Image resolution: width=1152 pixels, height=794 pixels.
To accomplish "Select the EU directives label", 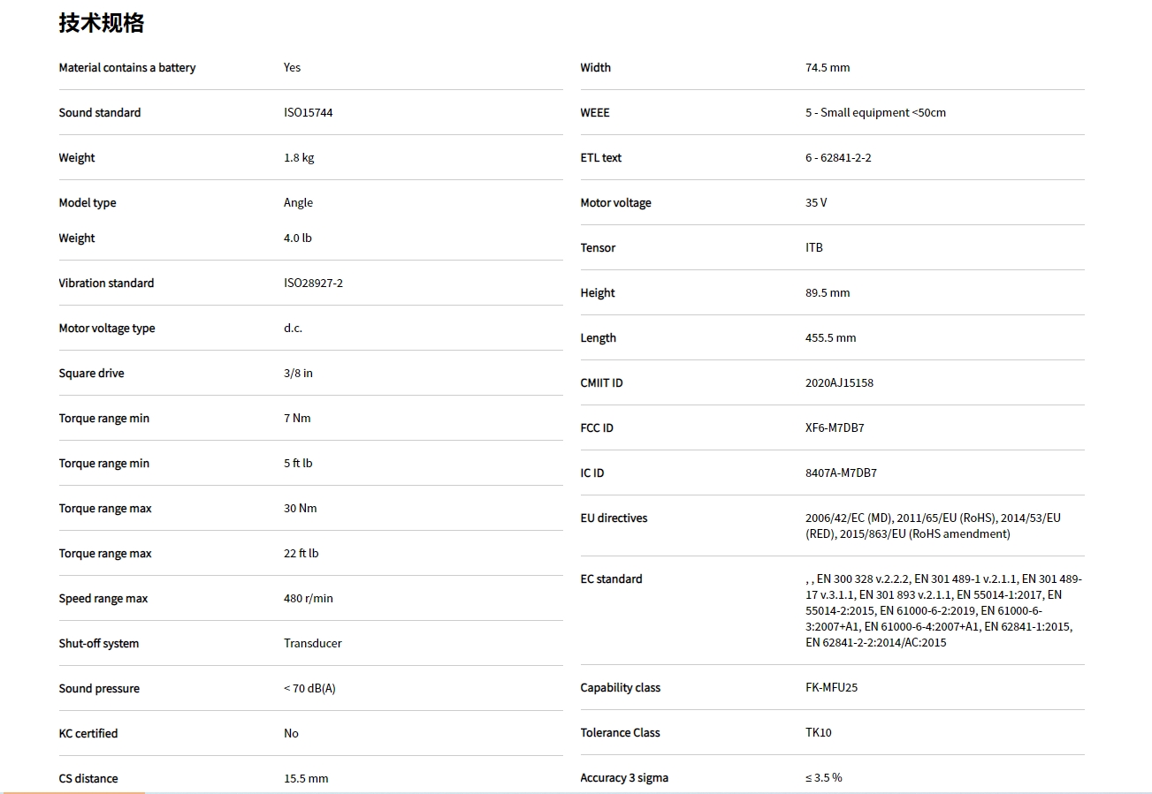I will tap(614, 518).
